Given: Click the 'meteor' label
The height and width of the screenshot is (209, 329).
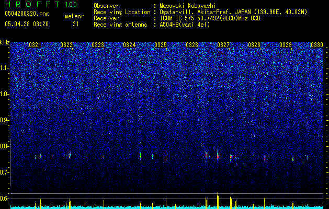Looking at the screenshot, I should (x=74, y=16).
